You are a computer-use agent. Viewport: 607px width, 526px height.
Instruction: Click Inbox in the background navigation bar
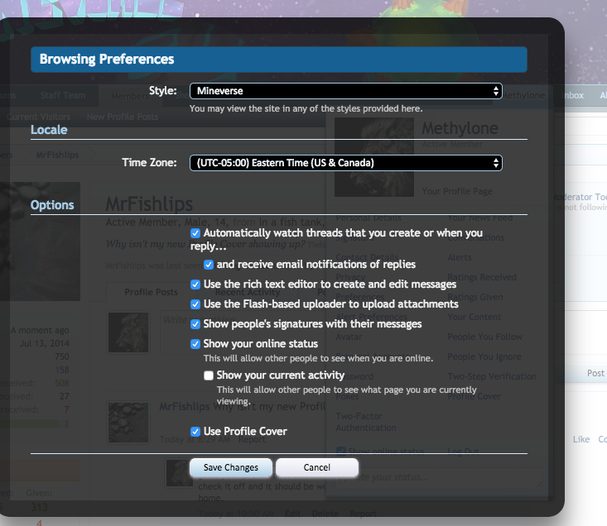[x=573, y=95]
